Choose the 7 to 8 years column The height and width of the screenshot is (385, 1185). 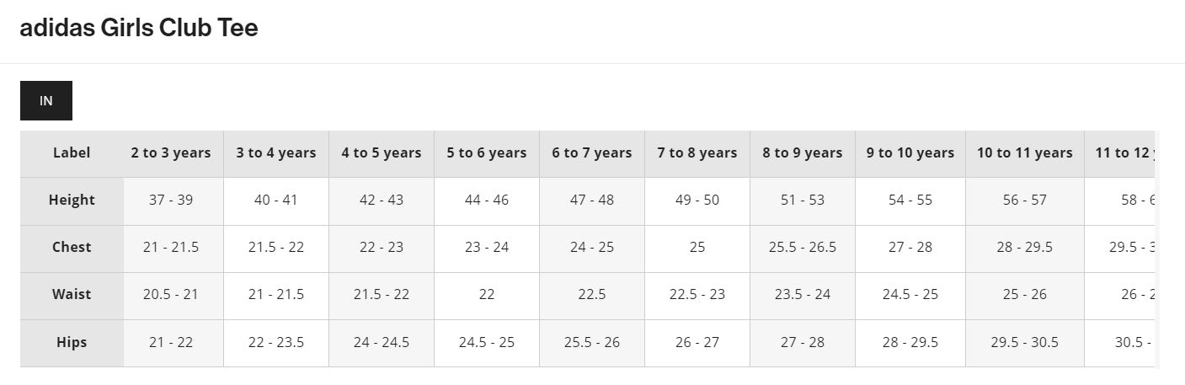pyautogui.click(x=697, y=152)
